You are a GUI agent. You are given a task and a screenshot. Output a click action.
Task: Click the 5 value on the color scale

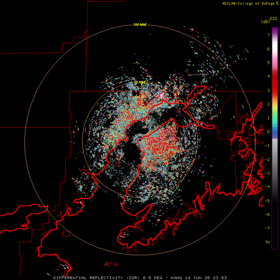[x=268, y=63]
